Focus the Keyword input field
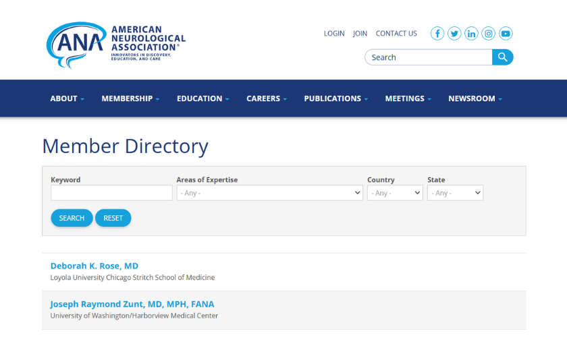 pyautogui.click(x=111, y=193)
